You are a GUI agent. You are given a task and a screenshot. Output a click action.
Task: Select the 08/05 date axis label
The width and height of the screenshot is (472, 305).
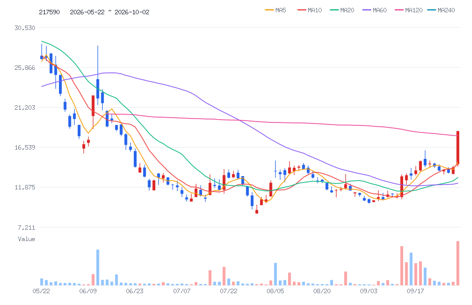275,291
